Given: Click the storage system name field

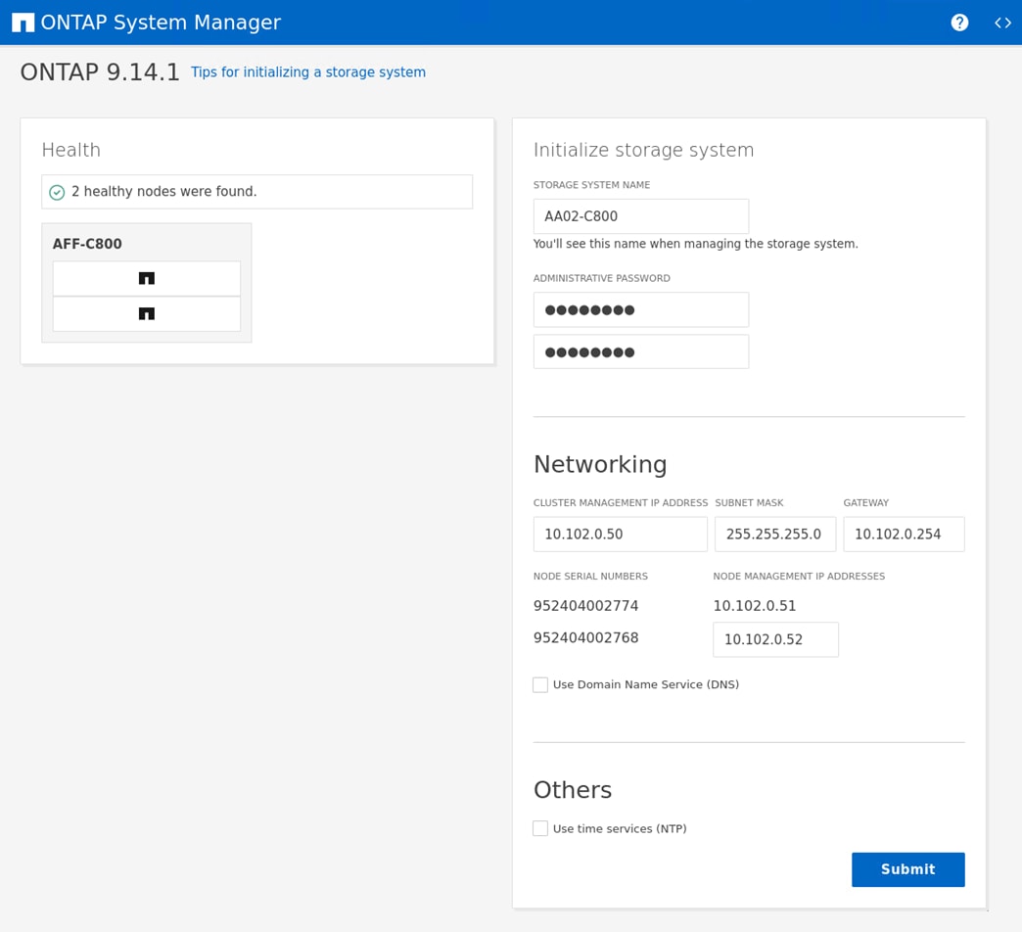Looking at the screenshot, I should [x=640, y=216].
